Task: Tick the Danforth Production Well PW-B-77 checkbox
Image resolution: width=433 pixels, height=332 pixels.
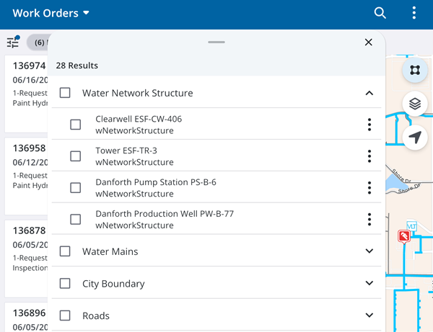Action: point(76,220)
